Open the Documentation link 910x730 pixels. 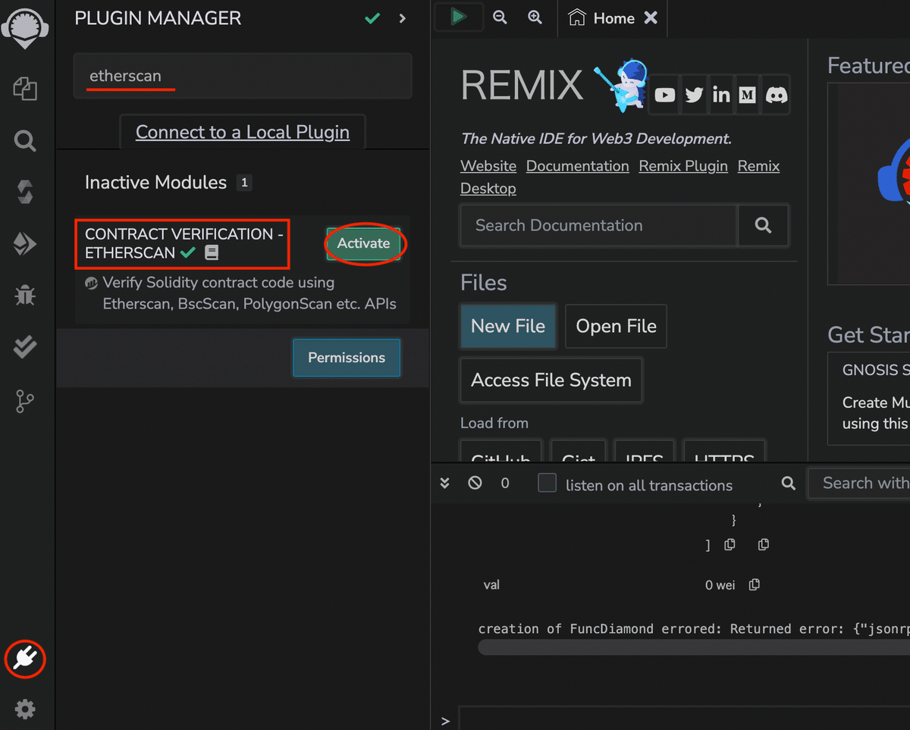pyautogui.click(x=577, y=166)
